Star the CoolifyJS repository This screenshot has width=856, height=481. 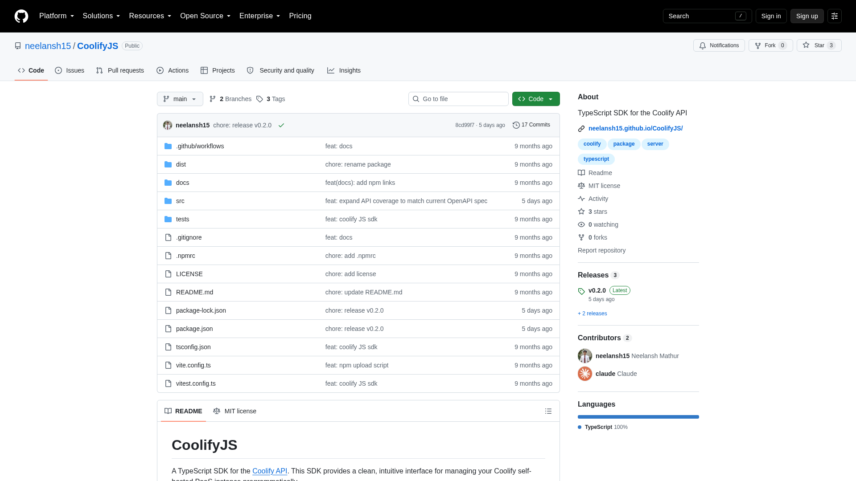[819, 45]
